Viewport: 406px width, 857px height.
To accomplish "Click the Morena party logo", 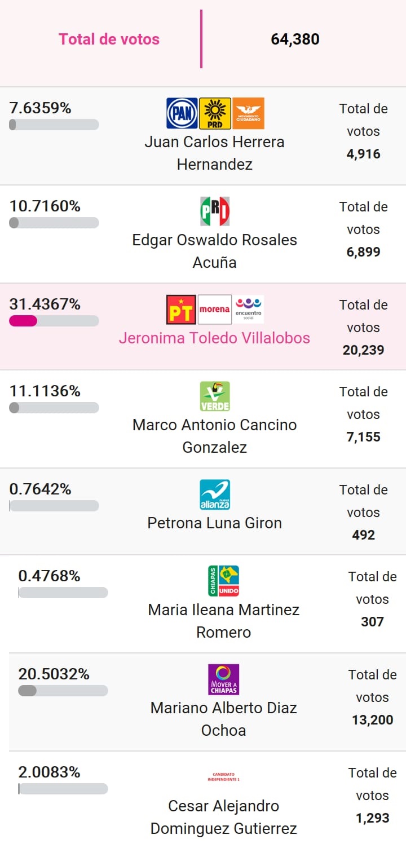I will (x=215, y=310).
